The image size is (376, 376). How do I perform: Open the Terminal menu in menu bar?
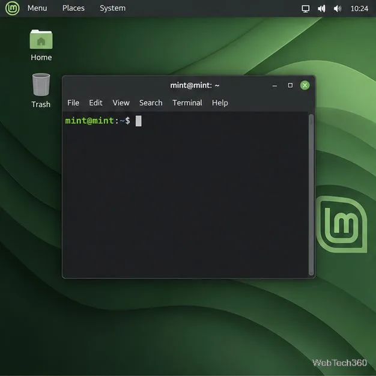pos(187,103)
